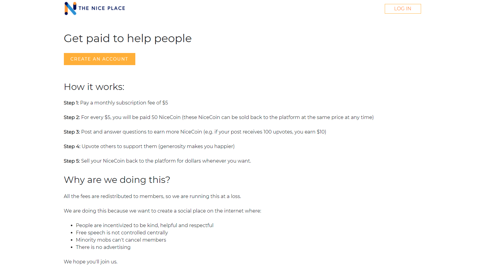491x271 pixels.
Task: Select the Step 5 sell NiceCoin line
Action: [x=157, y=161]
